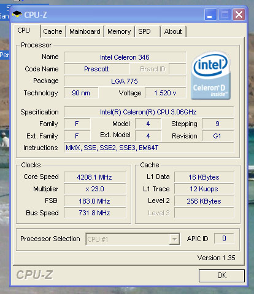Click the Specification text field
Viewport: 254px width, 294px height.
pyautogui.click(x=148, y=112)
